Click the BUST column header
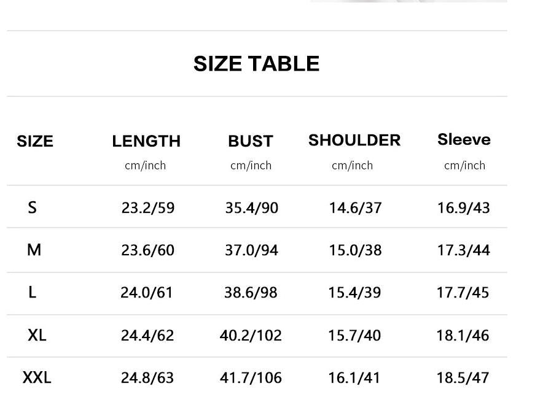The height and width of the screenshot is (400, 543). click(x=251, y=141)
